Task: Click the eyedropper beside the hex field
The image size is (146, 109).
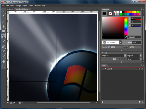Action: tap(126, 37)
